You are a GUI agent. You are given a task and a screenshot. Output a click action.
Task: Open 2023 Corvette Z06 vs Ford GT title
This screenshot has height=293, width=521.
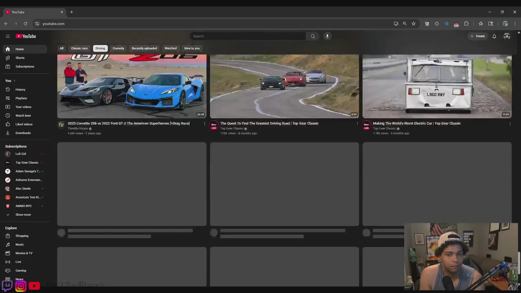coord(129,123)
